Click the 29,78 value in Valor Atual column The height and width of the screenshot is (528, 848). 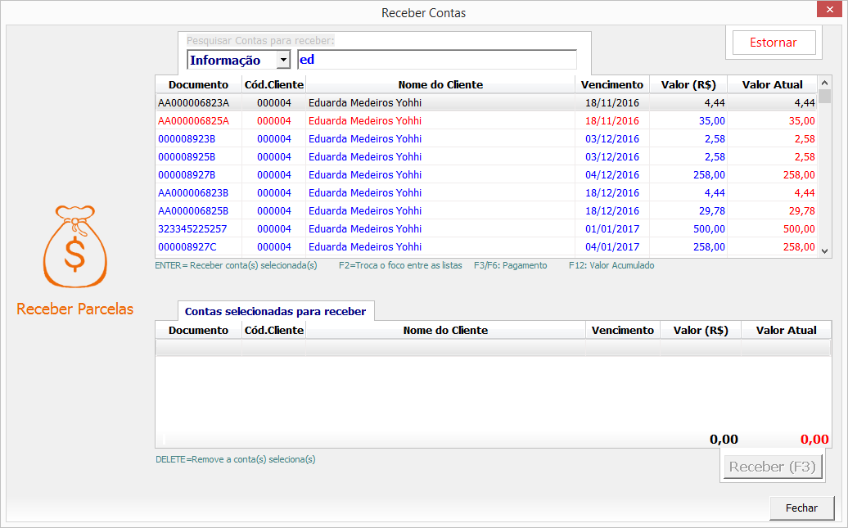[x=802, y=211]
